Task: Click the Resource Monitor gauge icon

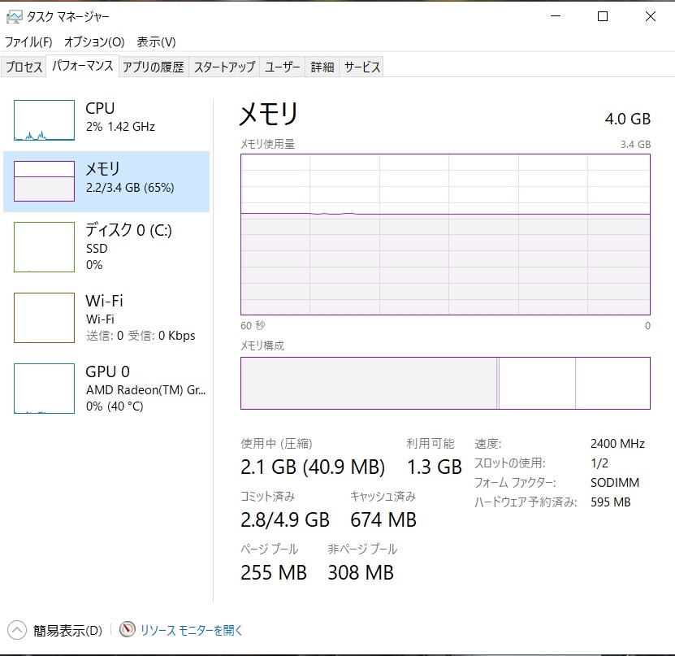Action: click(x=127, y=629)
